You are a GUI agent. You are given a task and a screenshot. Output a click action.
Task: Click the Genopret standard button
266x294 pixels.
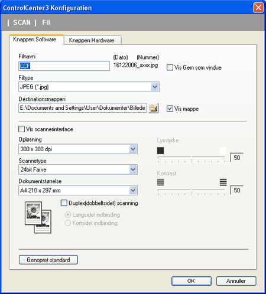click(x=48, y=260)
